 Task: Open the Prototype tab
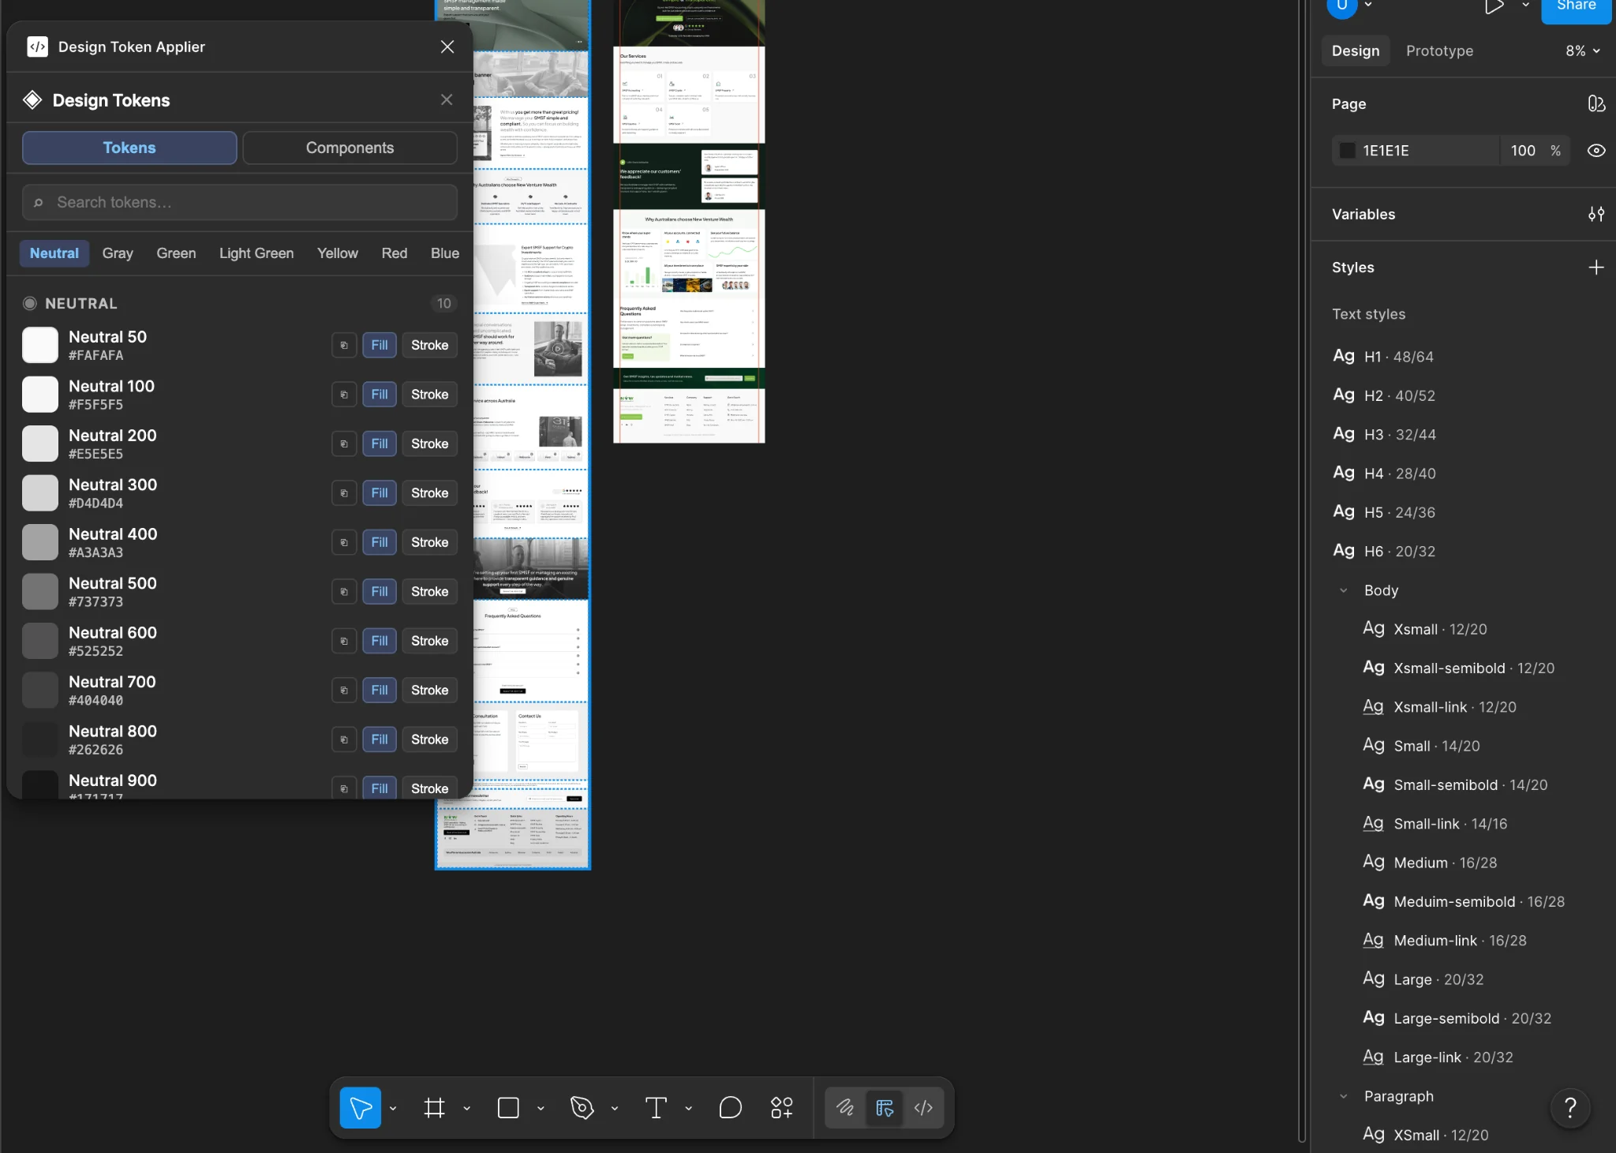point(1439,51)
